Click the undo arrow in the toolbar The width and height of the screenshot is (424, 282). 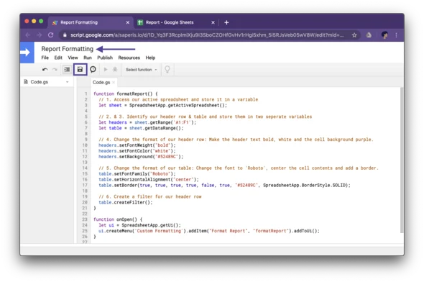point(45,70)
